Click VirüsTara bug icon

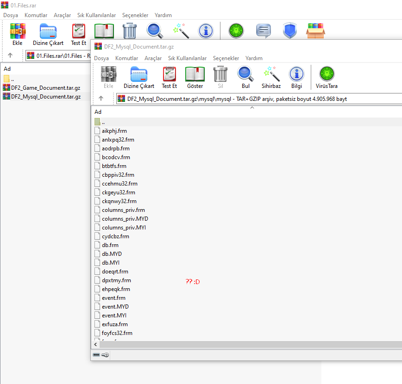click(x=327, y=77)
